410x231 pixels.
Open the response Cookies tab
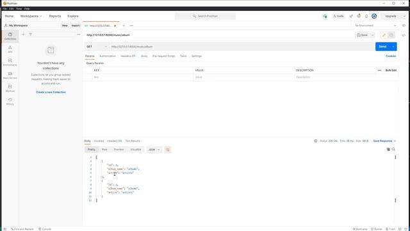click(x=99, y=141)
